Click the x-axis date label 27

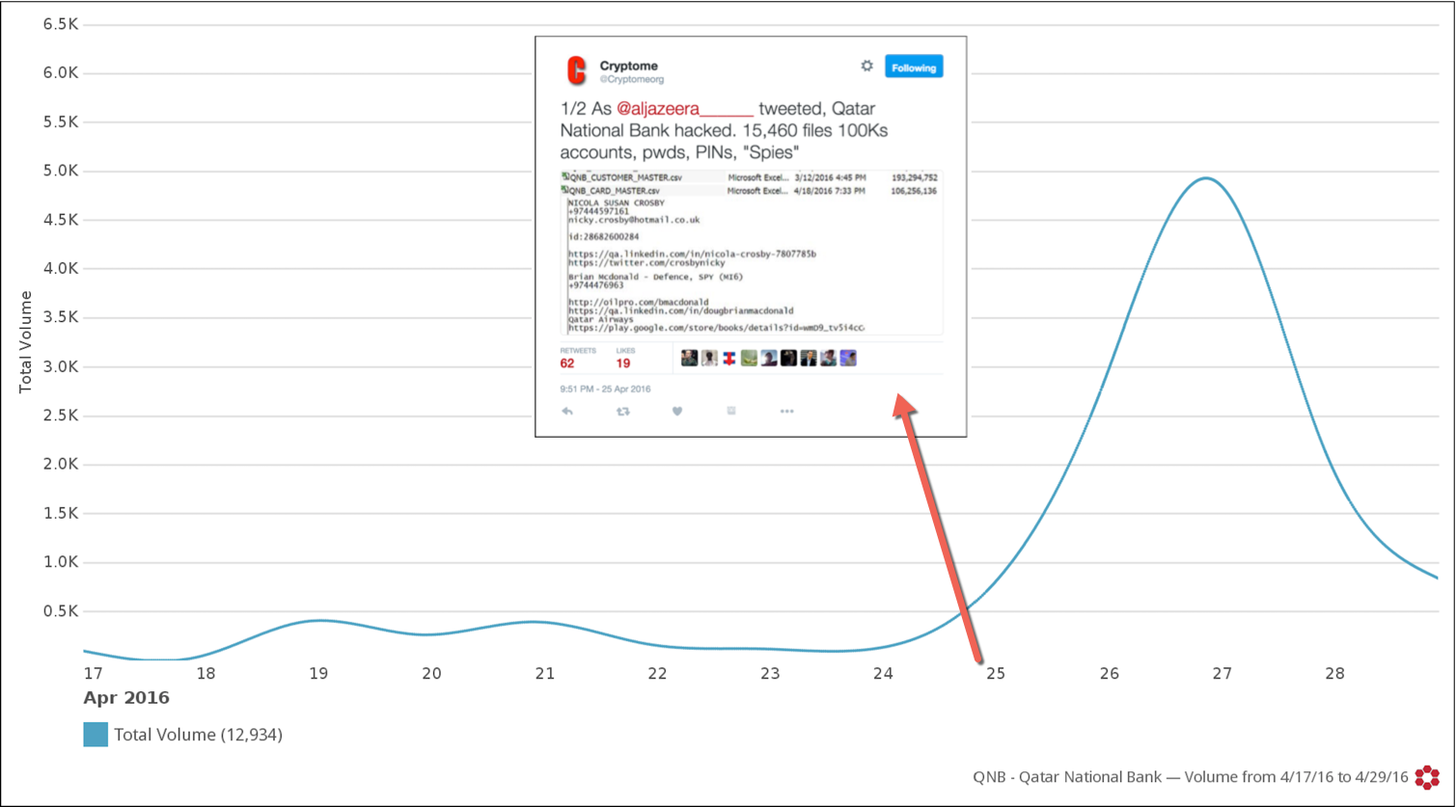pyautogui.click(x=1222, y=673)
